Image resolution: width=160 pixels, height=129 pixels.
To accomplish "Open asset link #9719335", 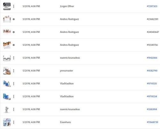I will pyautogui.click(x=152, y=84).
